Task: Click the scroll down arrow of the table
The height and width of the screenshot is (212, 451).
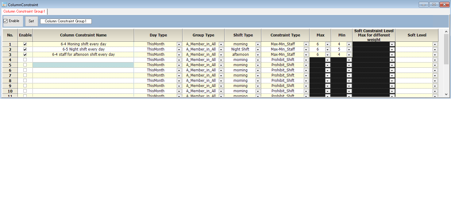Action: click(446, 95)
